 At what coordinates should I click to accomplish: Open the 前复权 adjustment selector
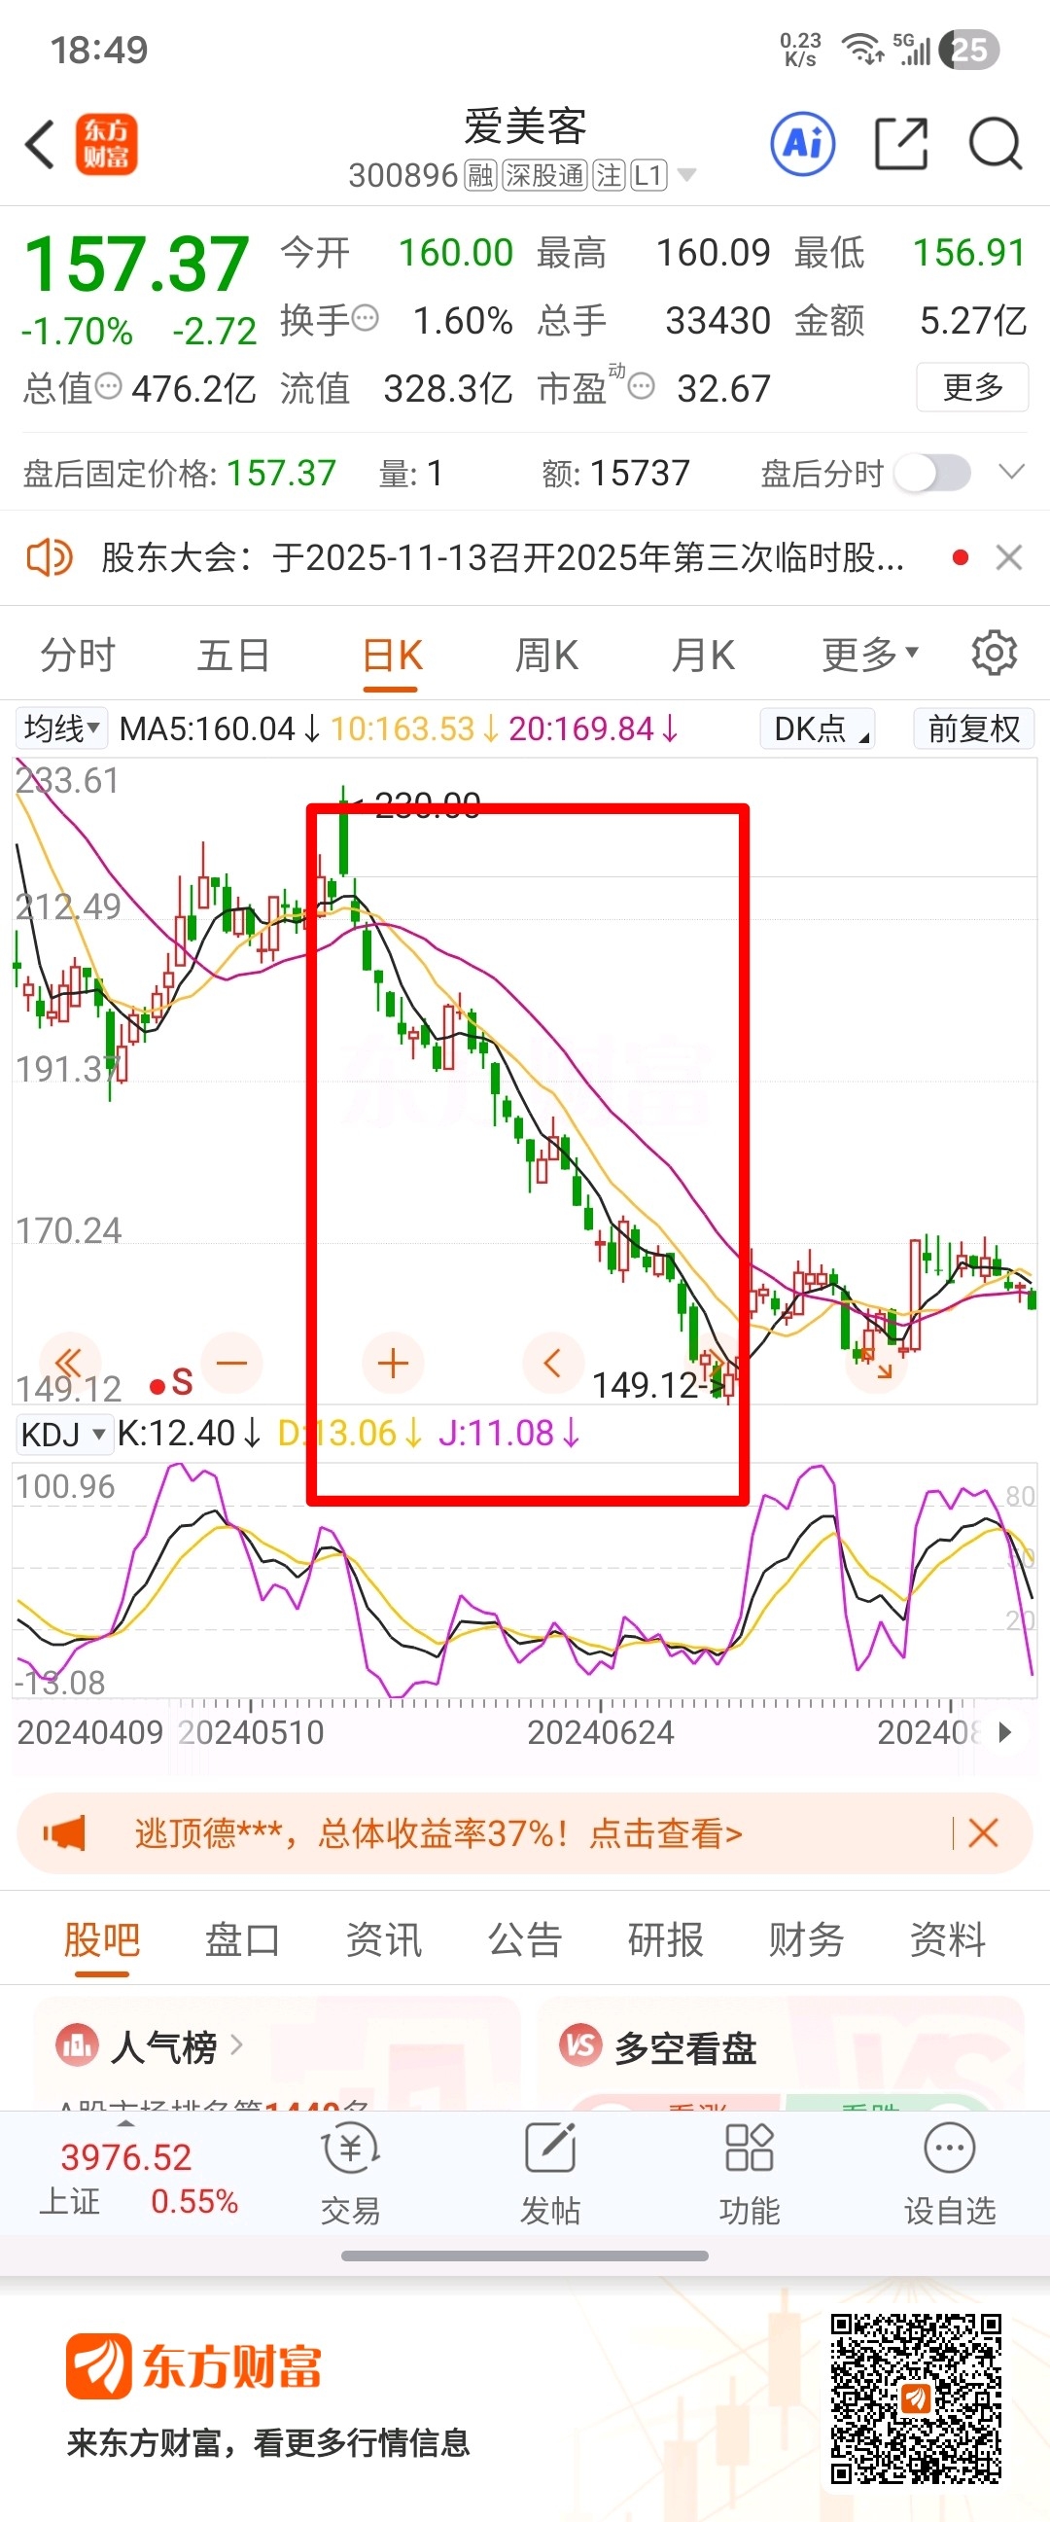[x=973, y=728]
